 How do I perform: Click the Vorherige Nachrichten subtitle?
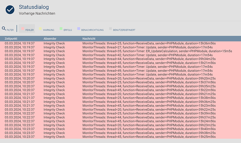37,14
